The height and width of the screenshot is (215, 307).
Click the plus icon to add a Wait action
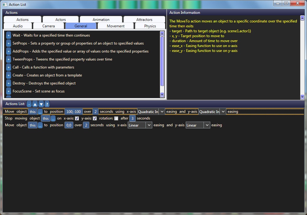(x=8, y=35)
